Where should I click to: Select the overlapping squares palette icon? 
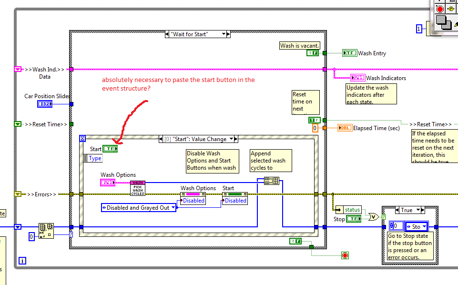(x=443, y=22)
